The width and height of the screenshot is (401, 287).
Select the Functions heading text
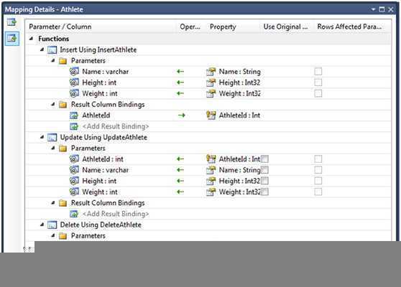54,39
